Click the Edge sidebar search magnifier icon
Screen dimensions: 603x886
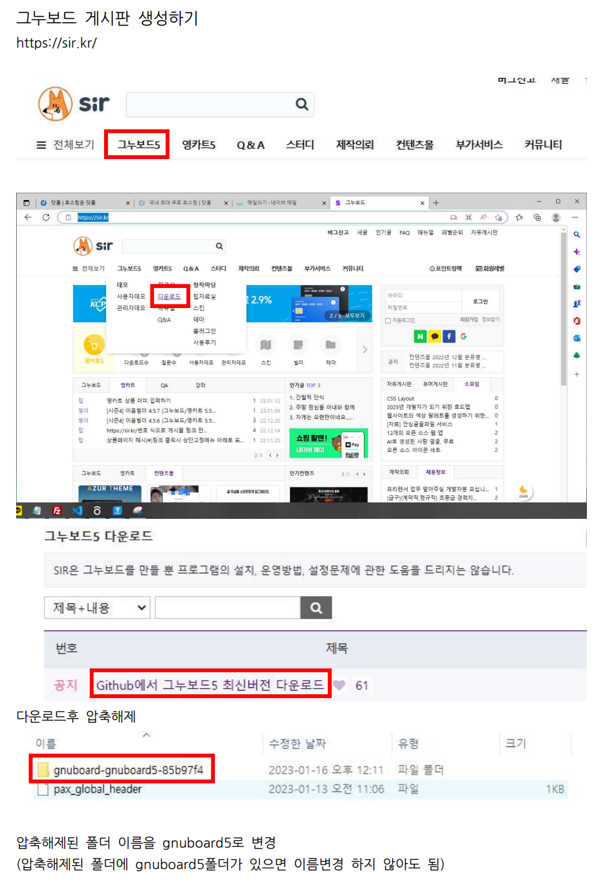point(577,235)
